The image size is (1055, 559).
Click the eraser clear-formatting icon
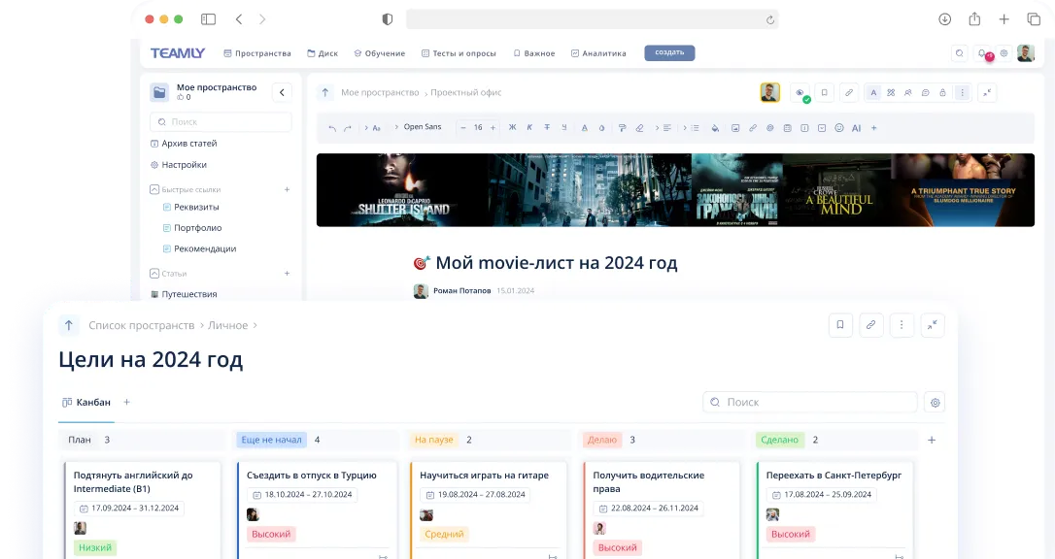tap(639, 128)
